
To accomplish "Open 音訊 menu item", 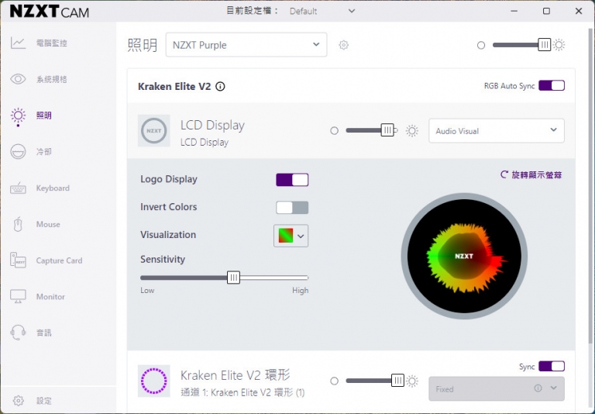I will click(x=43, y=333).
